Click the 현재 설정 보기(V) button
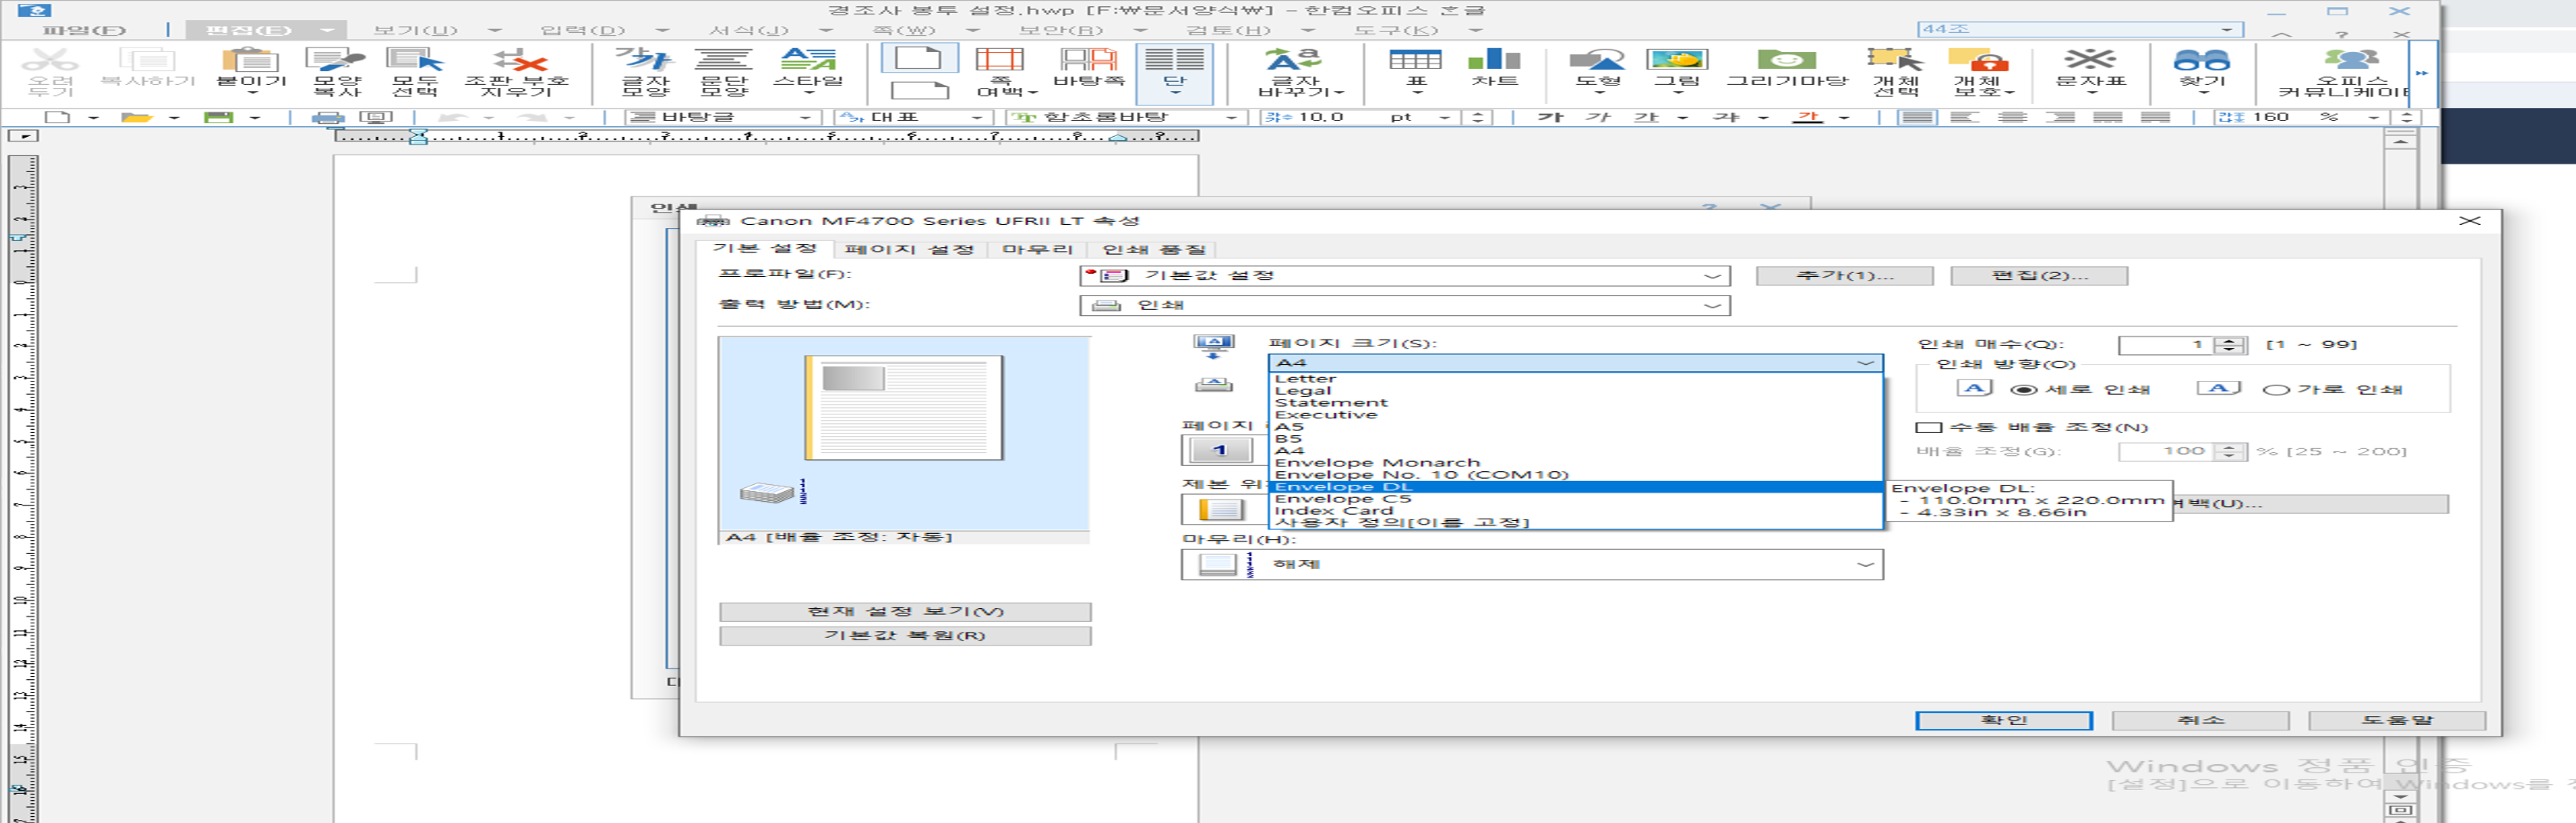The image size is (2576, 823). pos(905,612)
